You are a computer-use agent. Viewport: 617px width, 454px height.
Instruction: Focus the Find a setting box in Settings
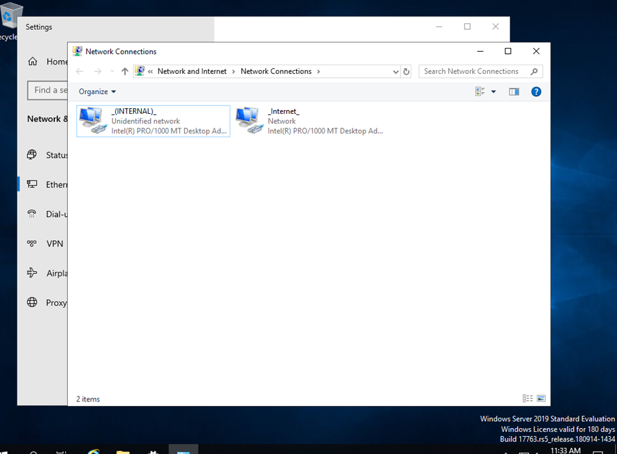click(47, 90)
